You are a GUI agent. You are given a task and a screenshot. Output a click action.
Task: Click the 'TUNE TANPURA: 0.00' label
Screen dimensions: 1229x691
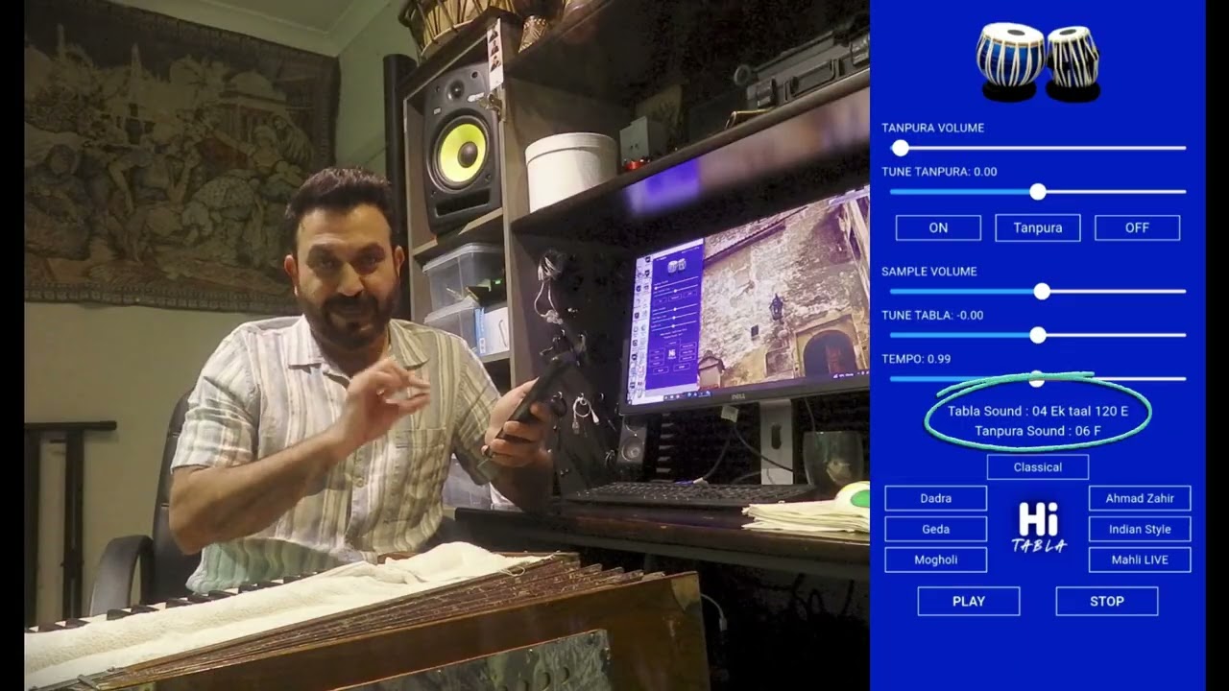939,172
